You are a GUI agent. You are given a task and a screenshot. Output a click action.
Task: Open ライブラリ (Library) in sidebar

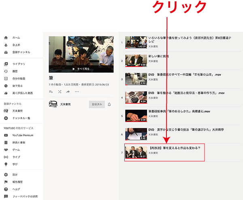[x=18, y=64]
